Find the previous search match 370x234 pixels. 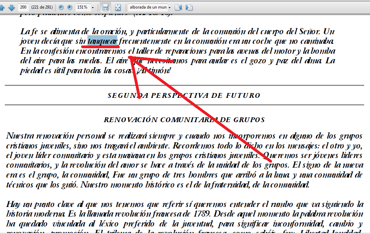point(178,7)
